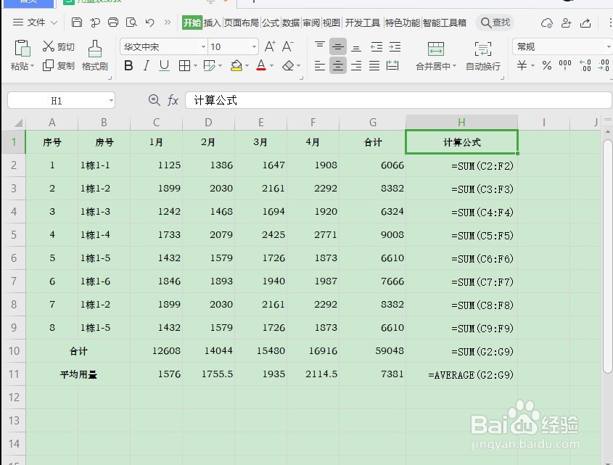
Task: Click the share export icon
Action: (585, 22)
